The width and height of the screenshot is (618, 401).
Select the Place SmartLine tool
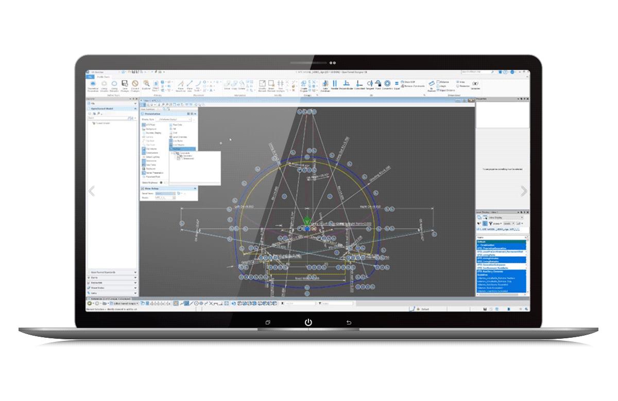point(180,84)
